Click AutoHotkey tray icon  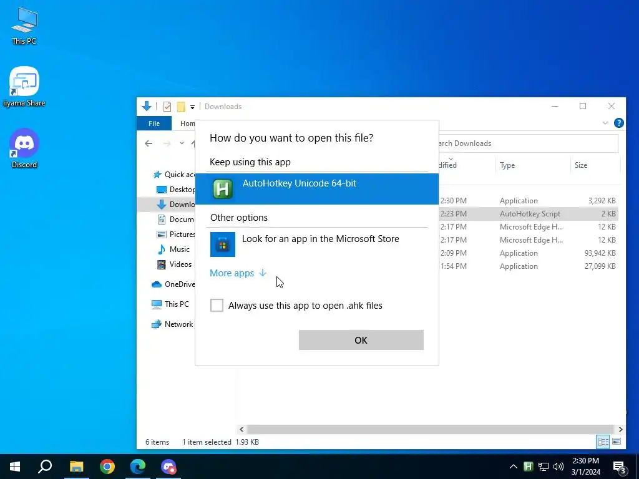[529, 467]
